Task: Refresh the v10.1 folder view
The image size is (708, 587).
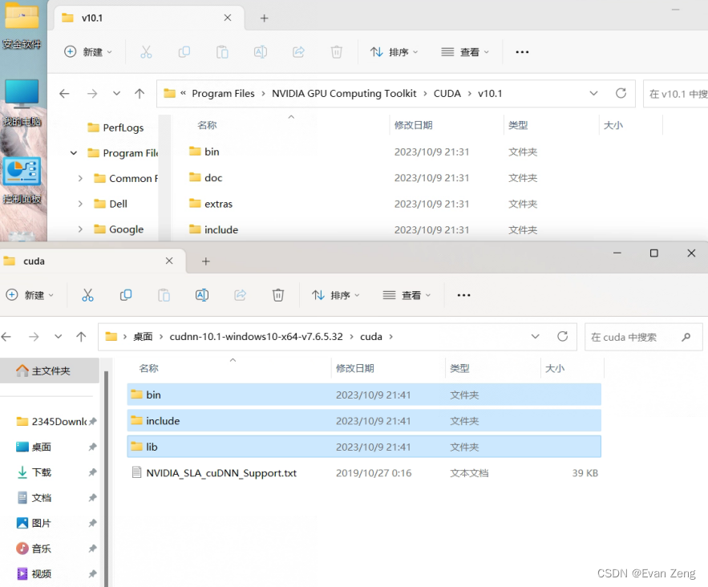Action: pos(621,94)
